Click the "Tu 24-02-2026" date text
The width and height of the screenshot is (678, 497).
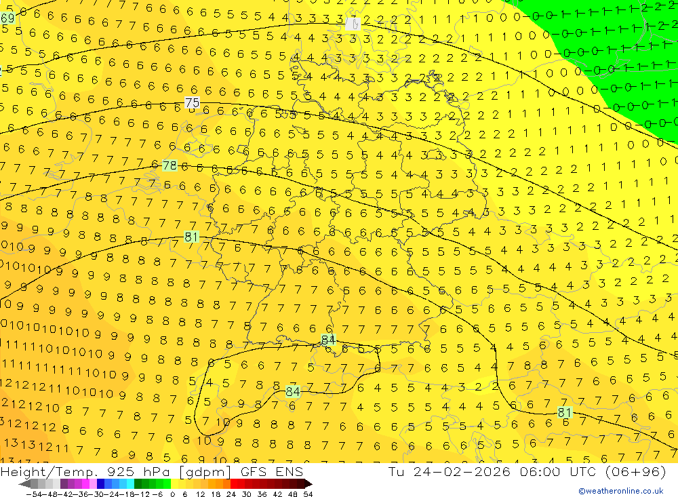450,471
